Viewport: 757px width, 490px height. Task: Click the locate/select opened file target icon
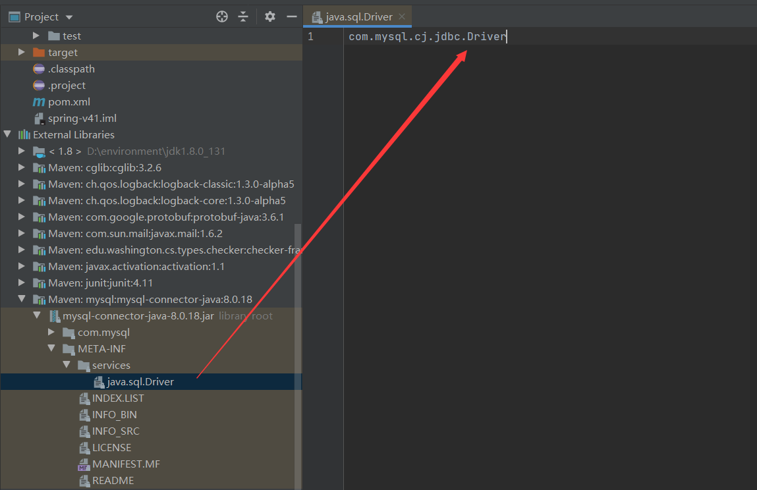(221, 16)
